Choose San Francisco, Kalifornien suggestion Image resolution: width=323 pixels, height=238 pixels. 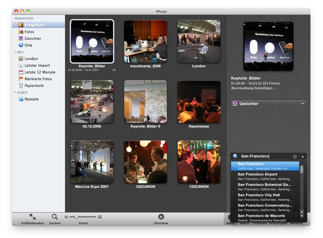pyautogui.click(x=265, y=166)
